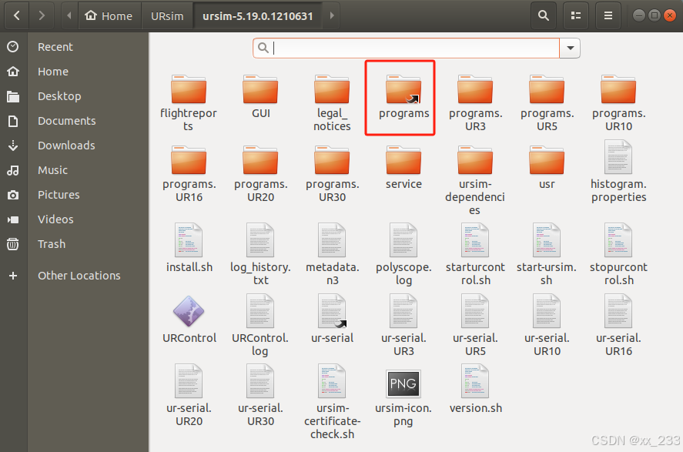Select the programs.UR10 folder
This screenshot has height=452, width=683.
pyautogui.click(x=618, y=102)
